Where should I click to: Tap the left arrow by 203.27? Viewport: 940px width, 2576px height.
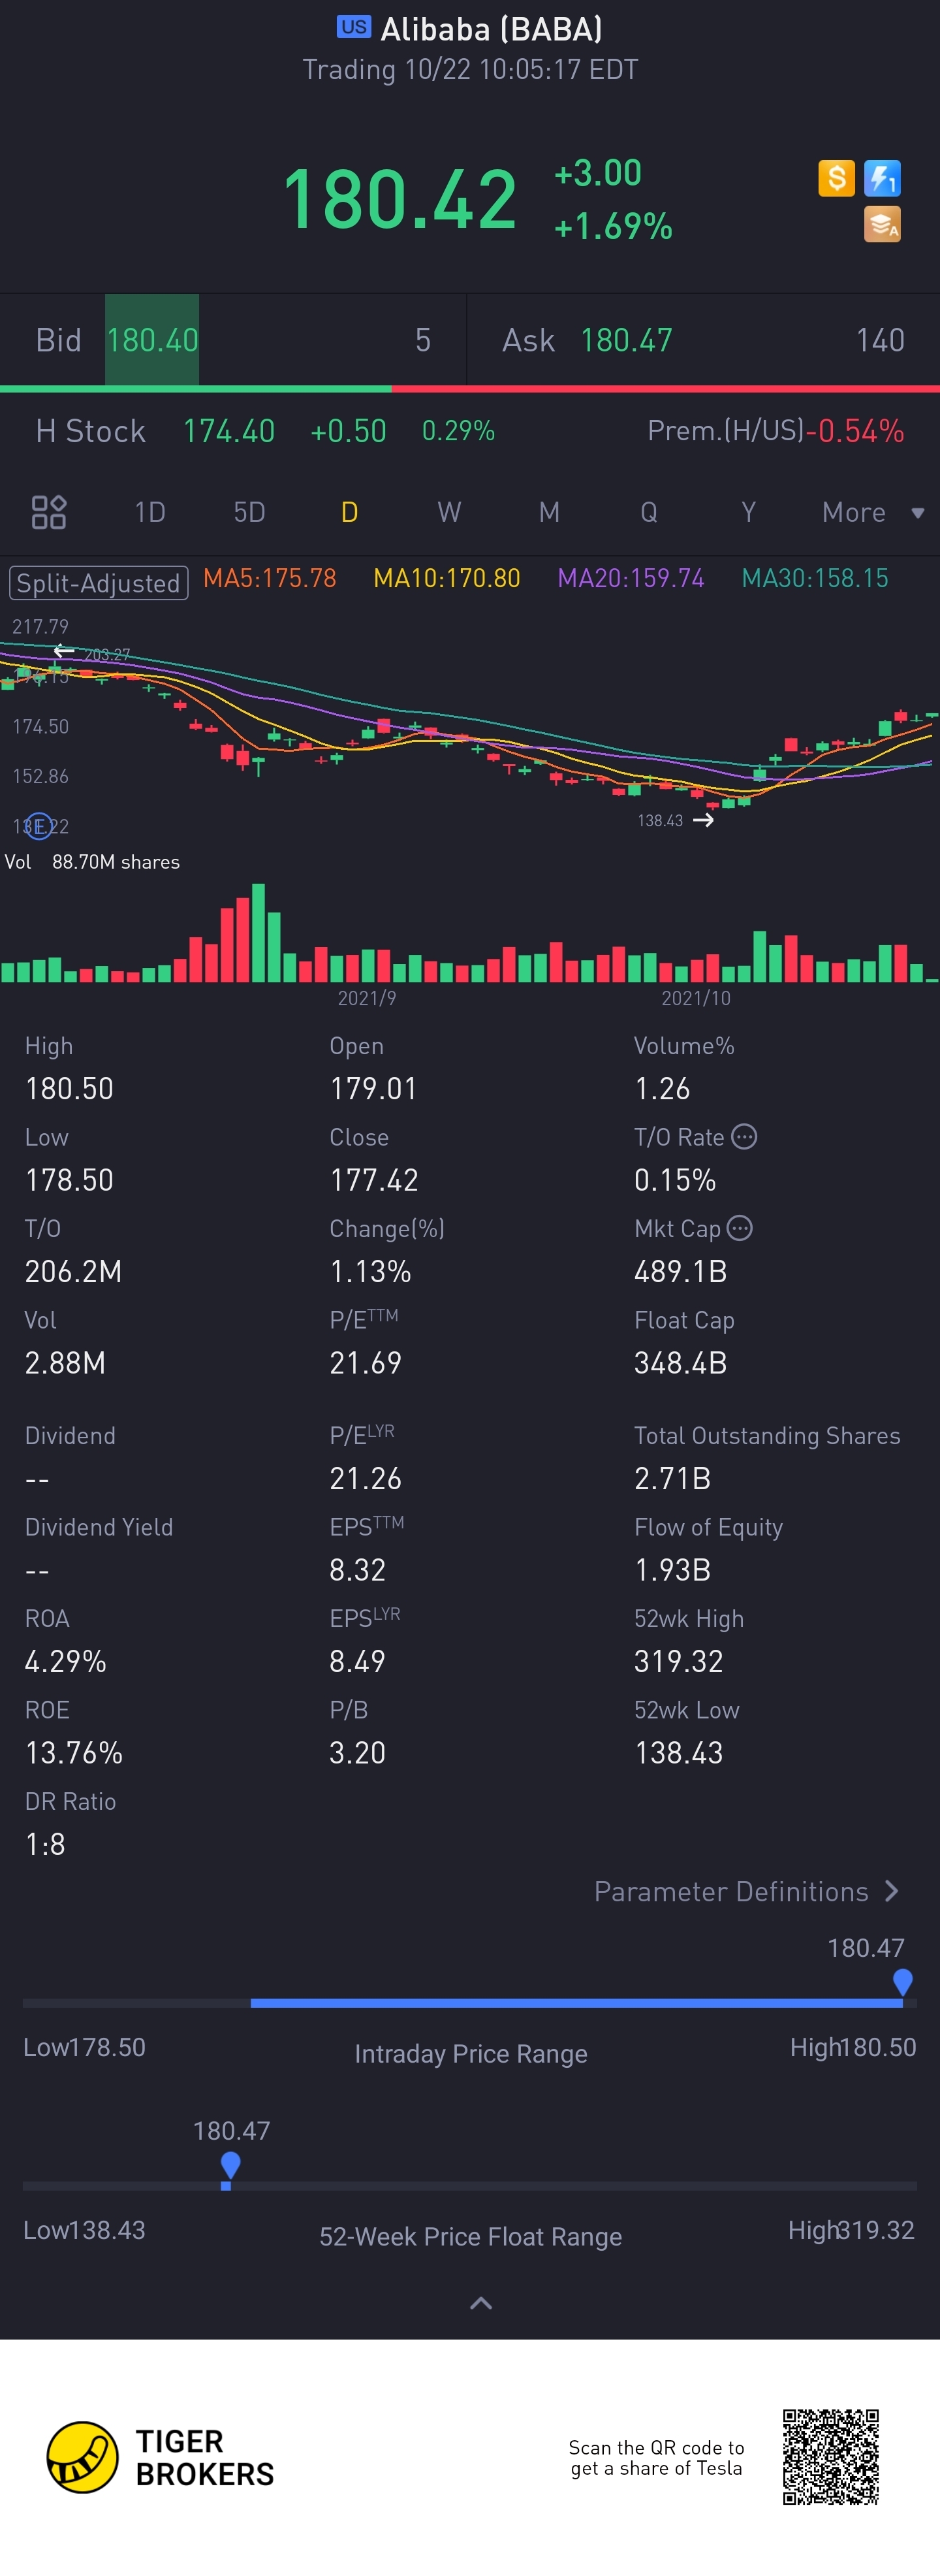click(64, 651)
